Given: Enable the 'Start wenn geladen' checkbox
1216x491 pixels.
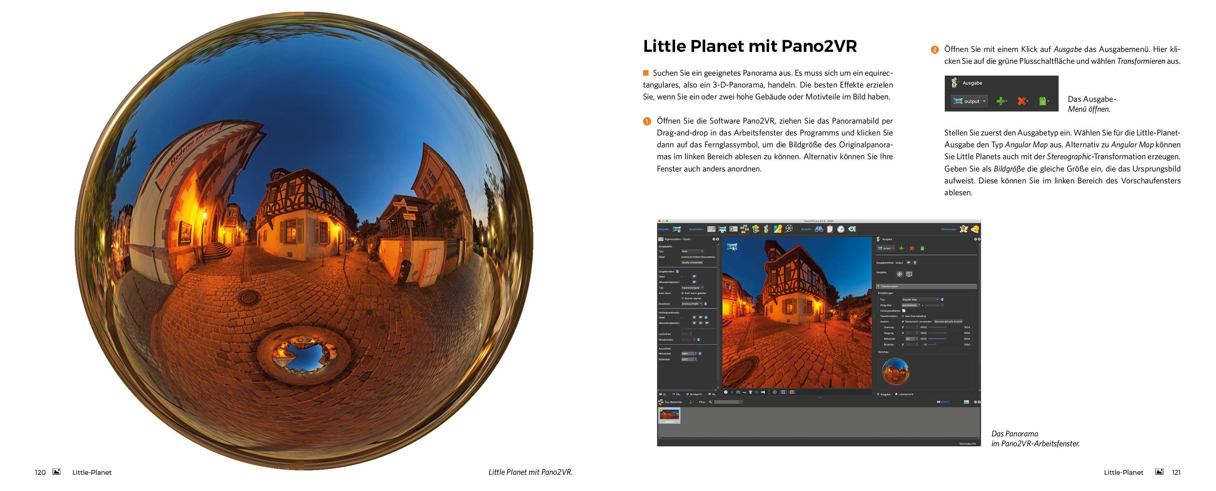Looking at the screenshot, I should click(x=683, y=294).
